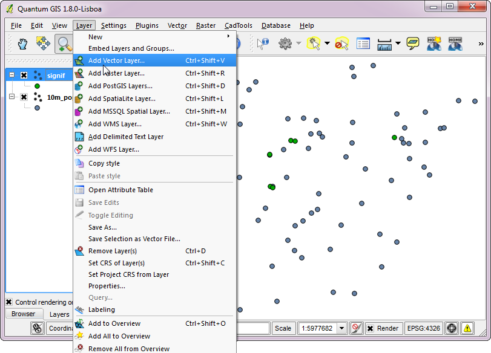Click the Map Tips speech bubble icon

[x=413, y=44]
